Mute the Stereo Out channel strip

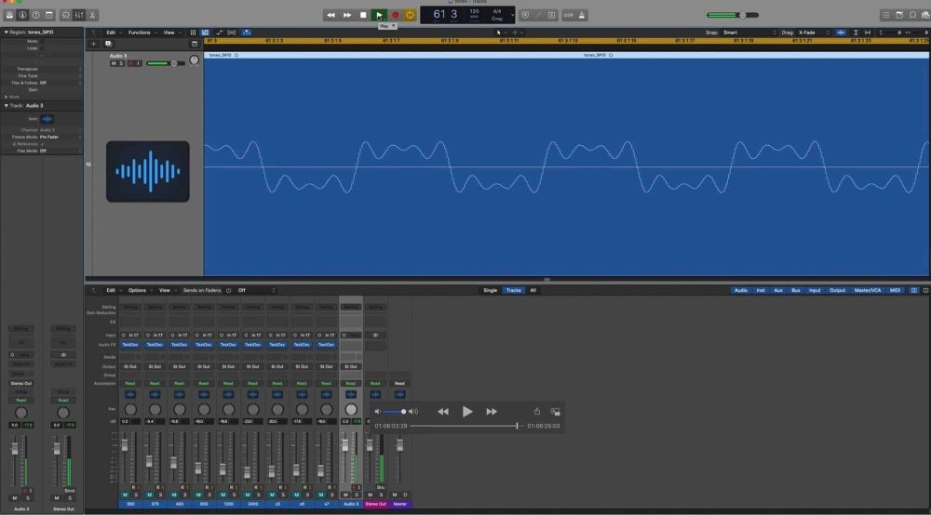pos(370,495)
